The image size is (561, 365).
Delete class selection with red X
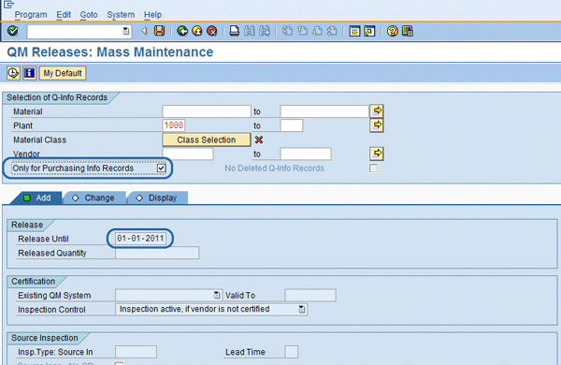click(259, 139)
